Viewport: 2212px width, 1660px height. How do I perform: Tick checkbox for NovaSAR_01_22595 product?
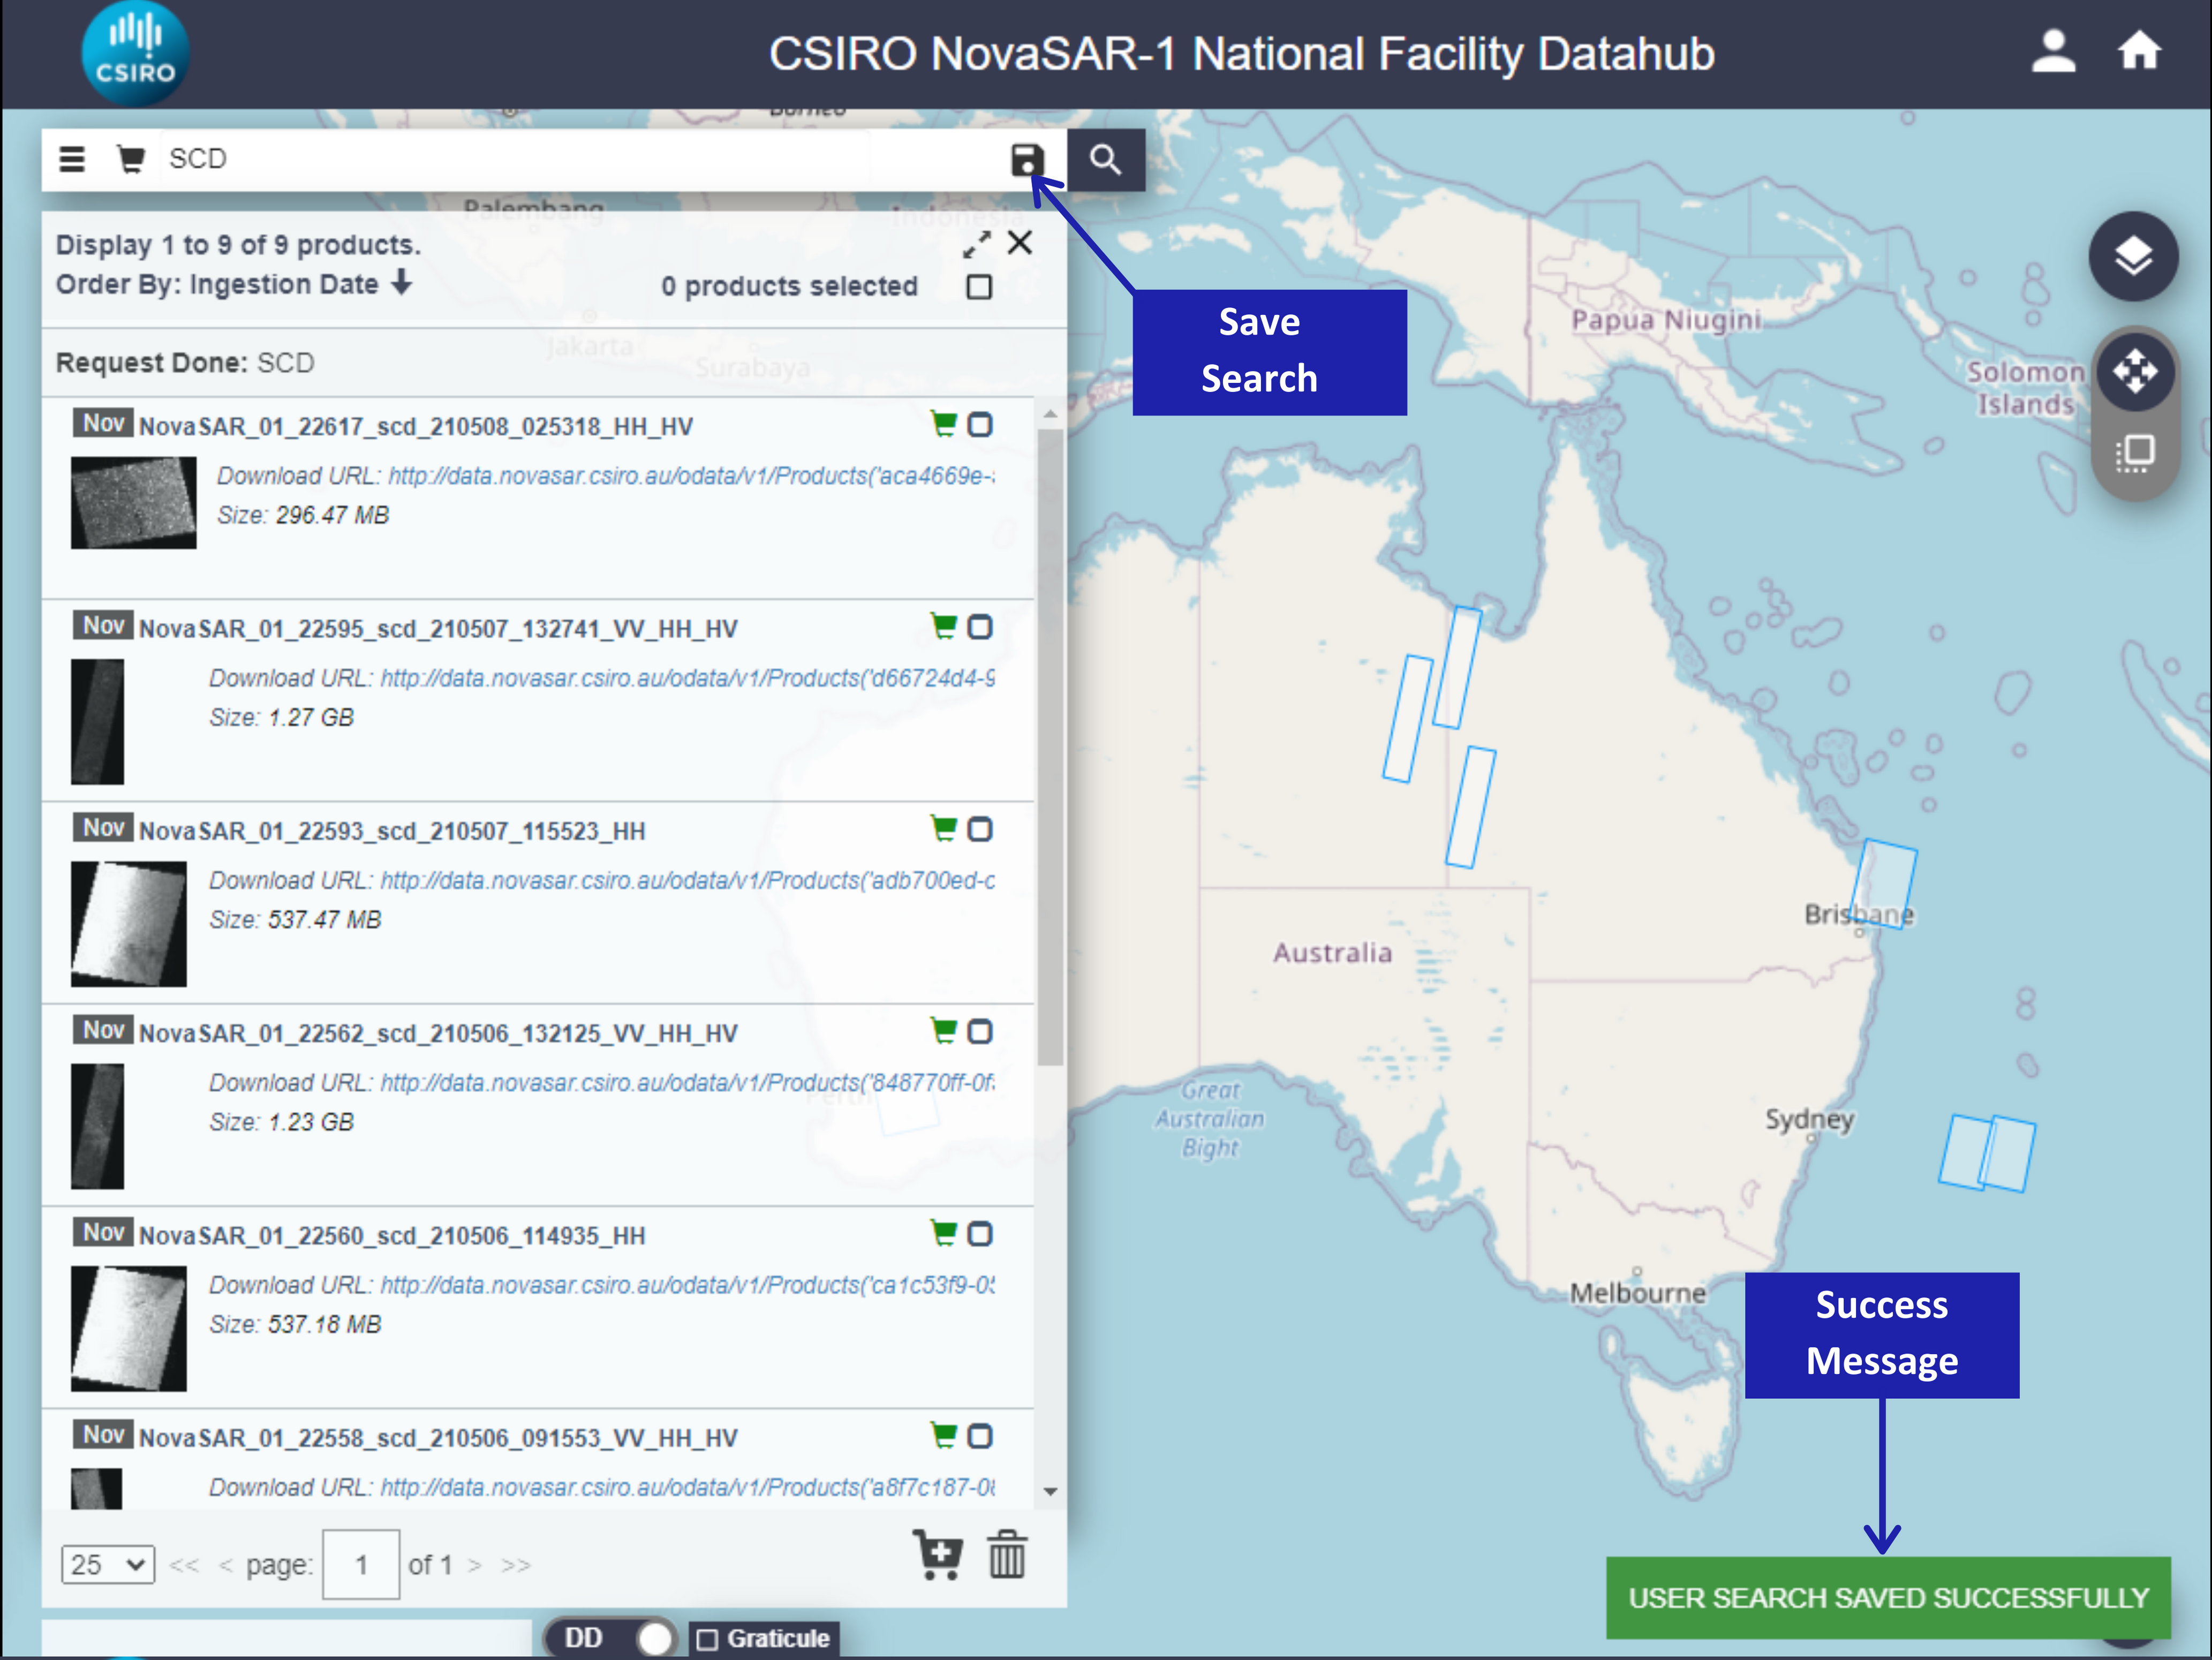click(980, 627)
